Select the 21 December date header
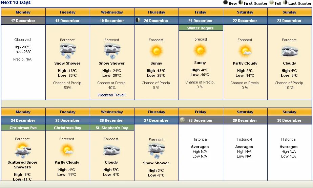The height and width of the screenshot is (188, 313). (201, 21)
